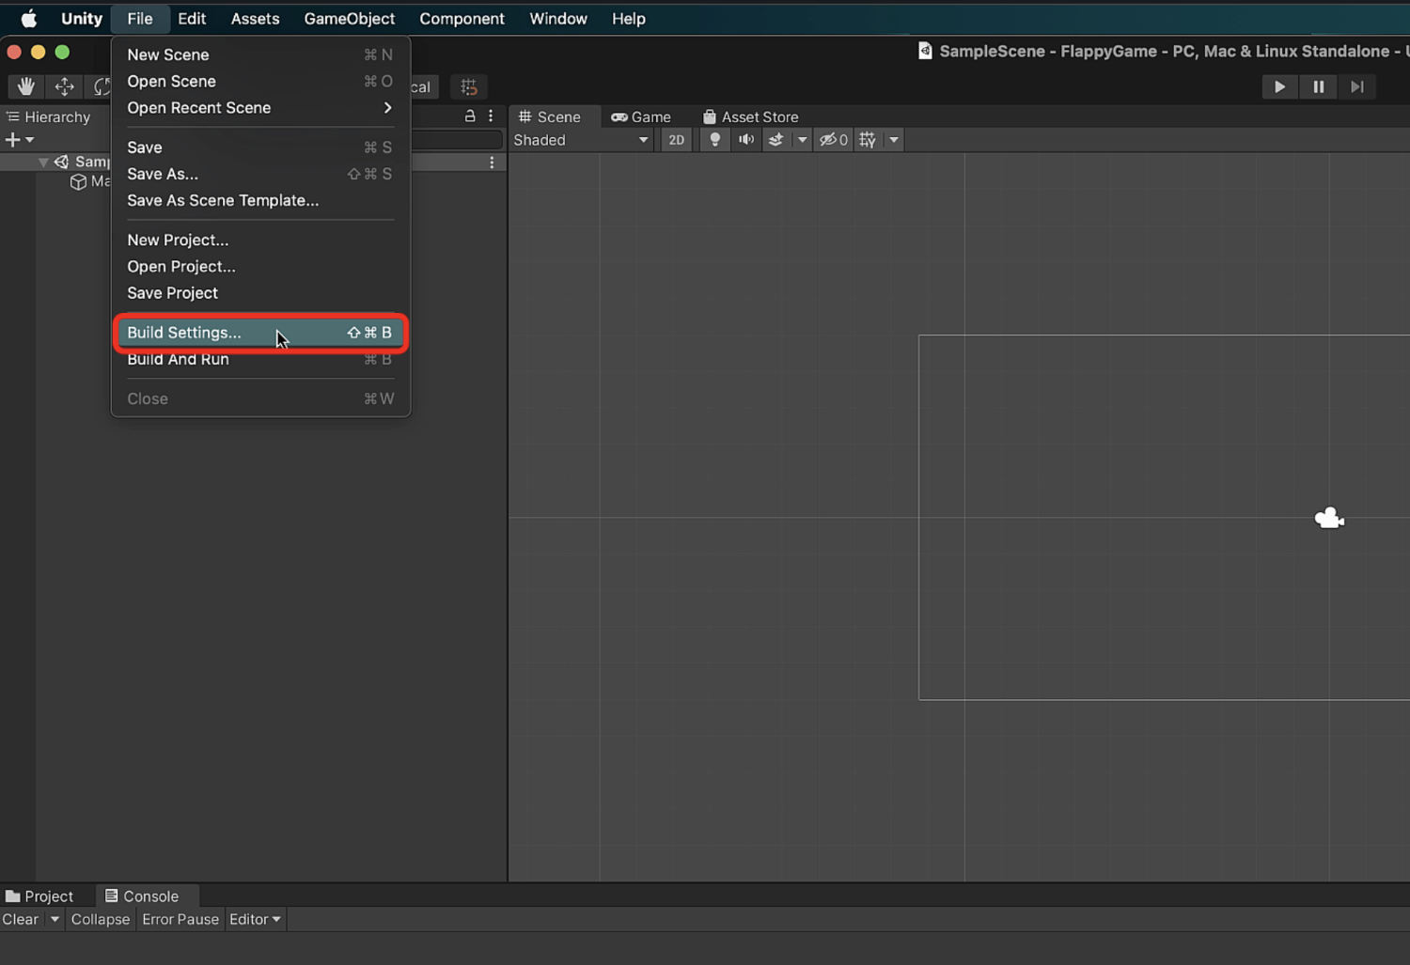Toggle Collapse in Console

(101, 919)
